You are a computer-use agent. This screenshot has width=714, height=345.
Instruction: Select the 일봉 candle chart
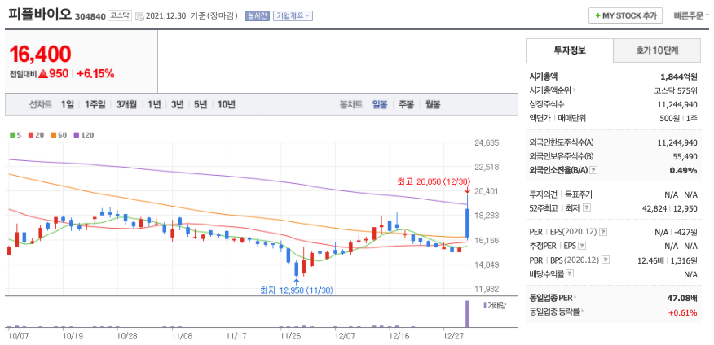point(380,104)
